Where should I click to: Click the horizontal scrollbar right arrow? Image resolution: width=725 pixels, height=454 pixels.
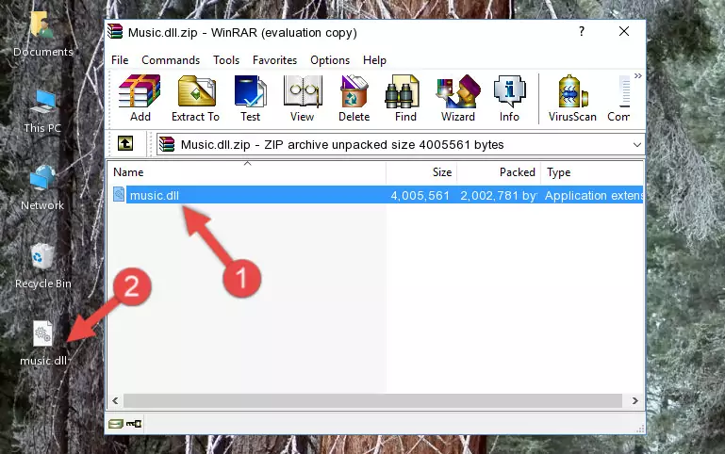coord(635,401)
